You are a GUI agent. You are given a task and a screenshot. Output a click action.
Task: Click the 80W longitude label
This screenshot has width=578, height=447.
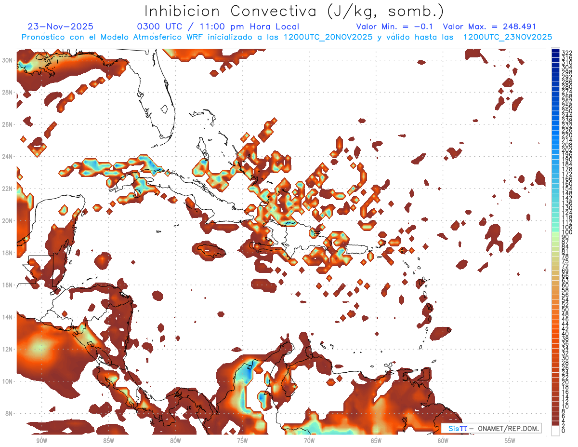point(175,441)
